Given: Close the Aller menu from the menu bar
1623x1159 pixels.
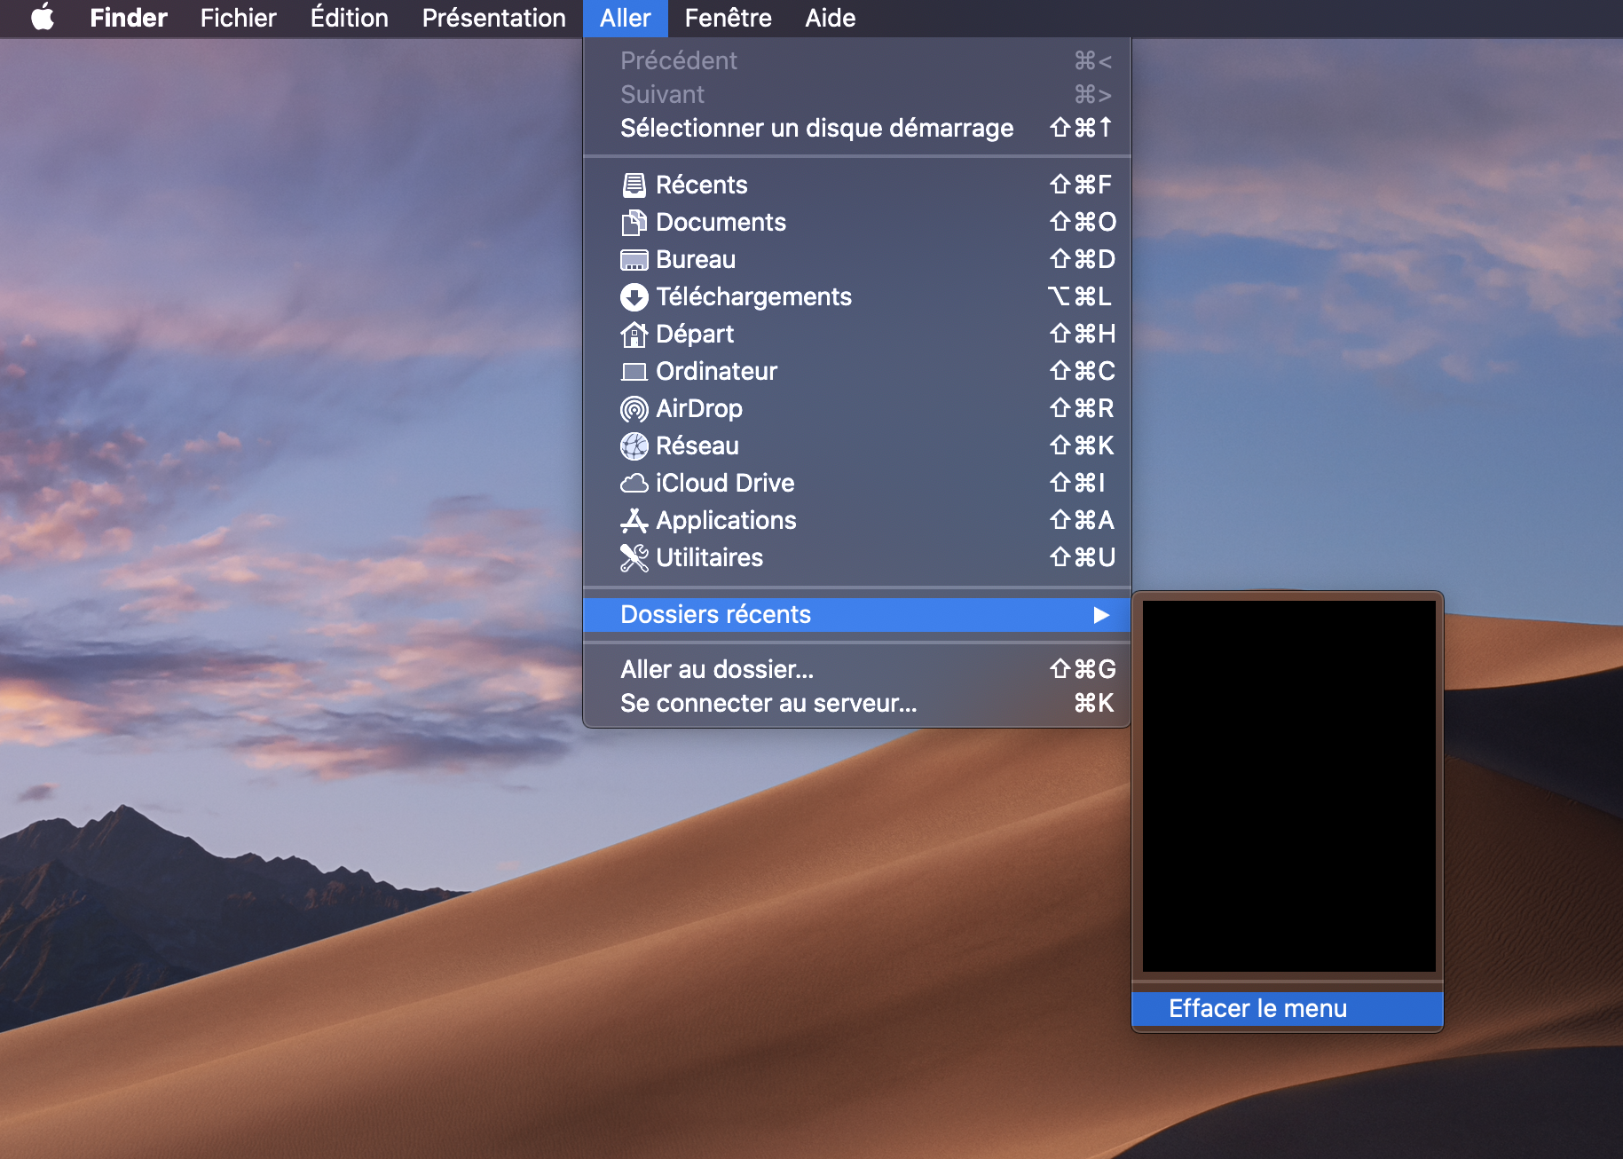Looking at the screenshot, I should [x=626, y=18].
